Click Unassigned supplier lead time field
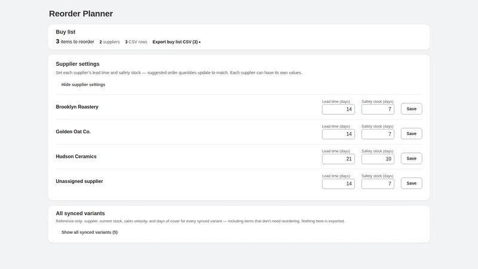 [x=338, y=184]
